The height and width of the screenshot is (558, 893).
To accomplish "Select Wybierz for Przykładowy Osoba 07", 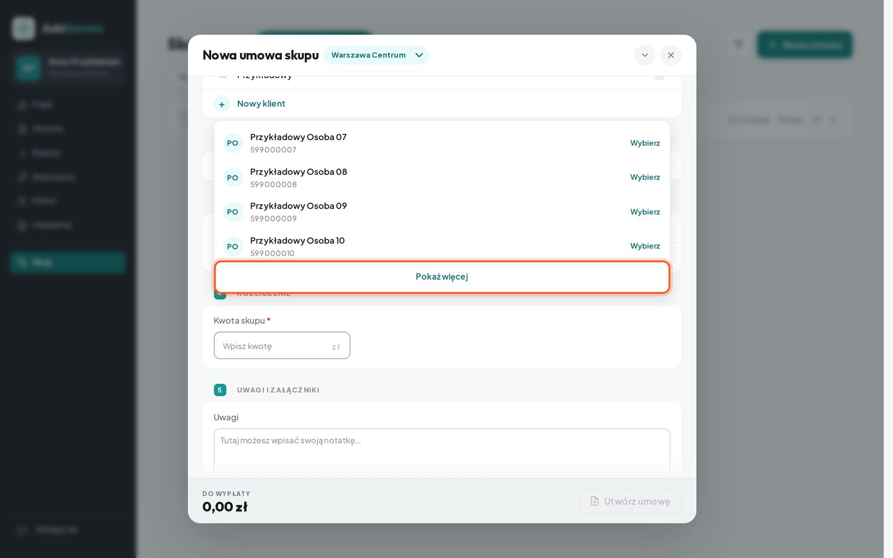I will 645,143.
